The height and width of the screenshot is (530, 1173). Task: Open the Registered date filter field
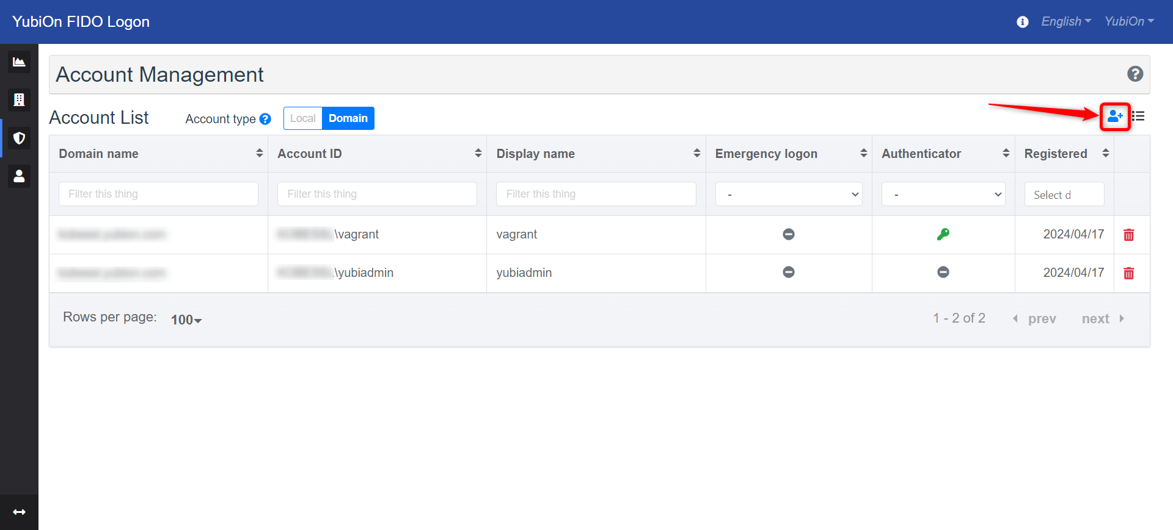pos(1064,194)
